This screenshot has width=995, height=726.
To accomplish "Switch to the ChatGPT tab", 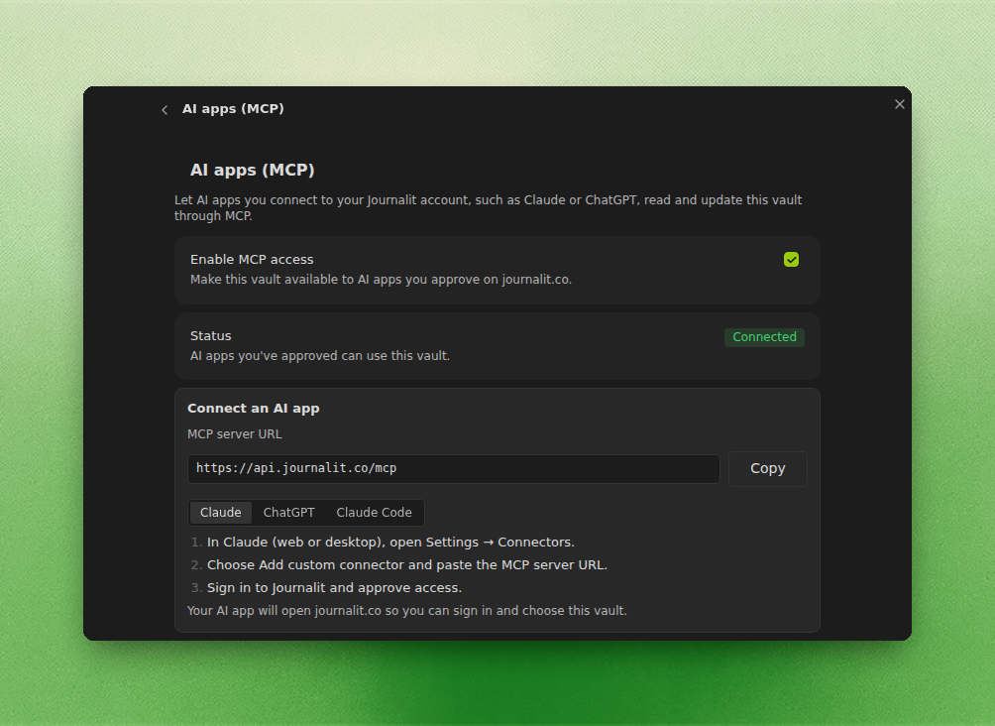I will click(288, 513).
